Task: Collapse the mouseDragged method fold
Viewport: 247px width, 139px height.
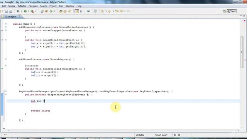Action: 6,30
